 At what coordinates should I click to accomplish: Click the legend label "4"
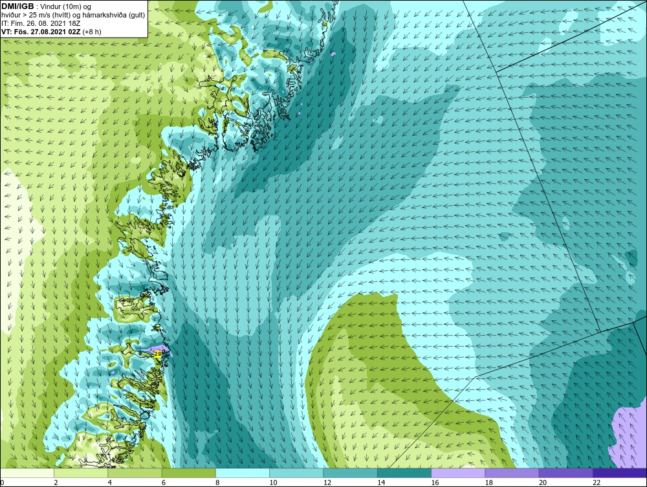pos(110,483)
